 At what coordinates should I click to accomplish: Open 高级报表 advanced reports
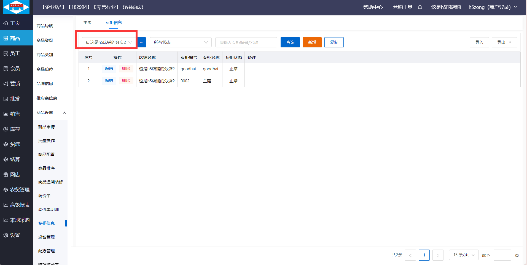[16, 205]
